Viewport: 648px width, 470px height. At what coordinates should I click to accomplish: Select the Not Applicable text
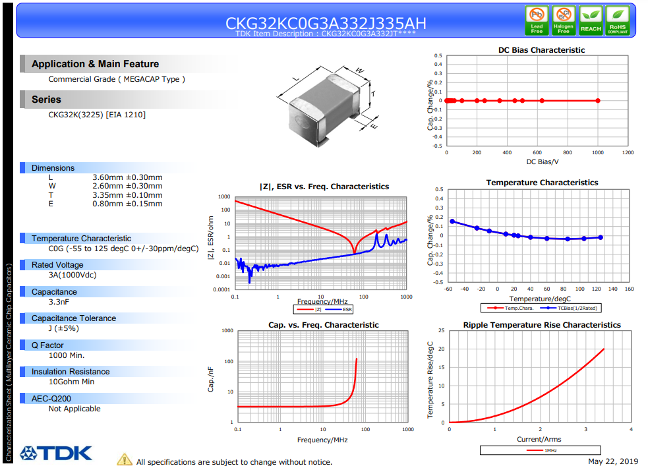tap(74, 409)
